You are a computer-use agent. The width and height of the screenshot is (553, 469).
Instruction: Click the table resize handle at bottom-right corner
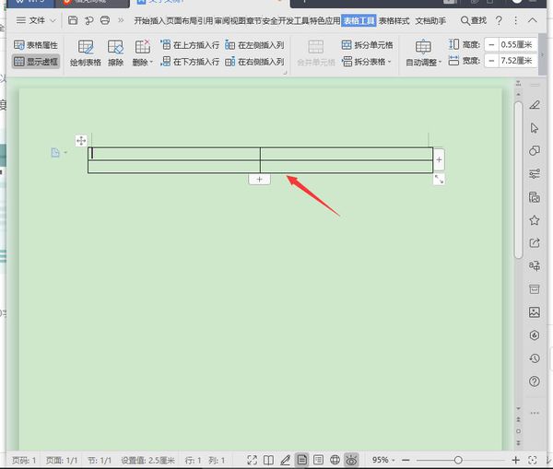pyautogui.click(x=439, y=179)
